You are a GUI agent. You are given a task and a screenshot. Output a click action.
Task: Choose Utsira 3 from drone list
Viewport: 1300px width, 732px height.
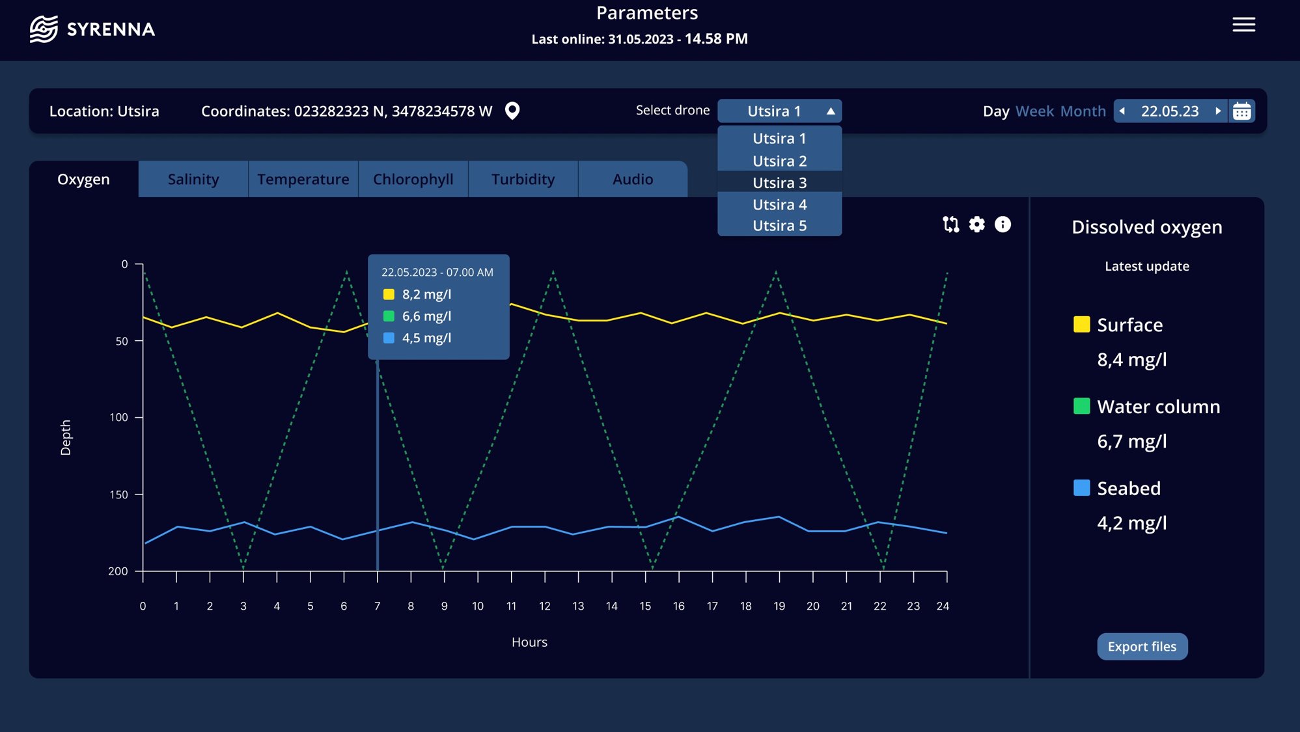(779, 183)
